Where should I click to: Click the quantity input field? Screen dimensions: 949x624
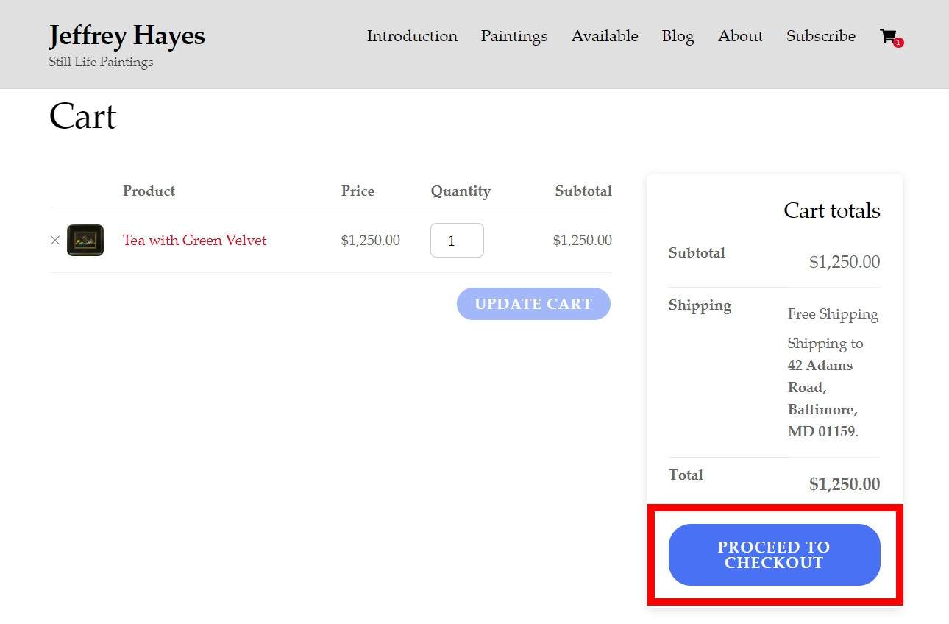tap(456, 241)
